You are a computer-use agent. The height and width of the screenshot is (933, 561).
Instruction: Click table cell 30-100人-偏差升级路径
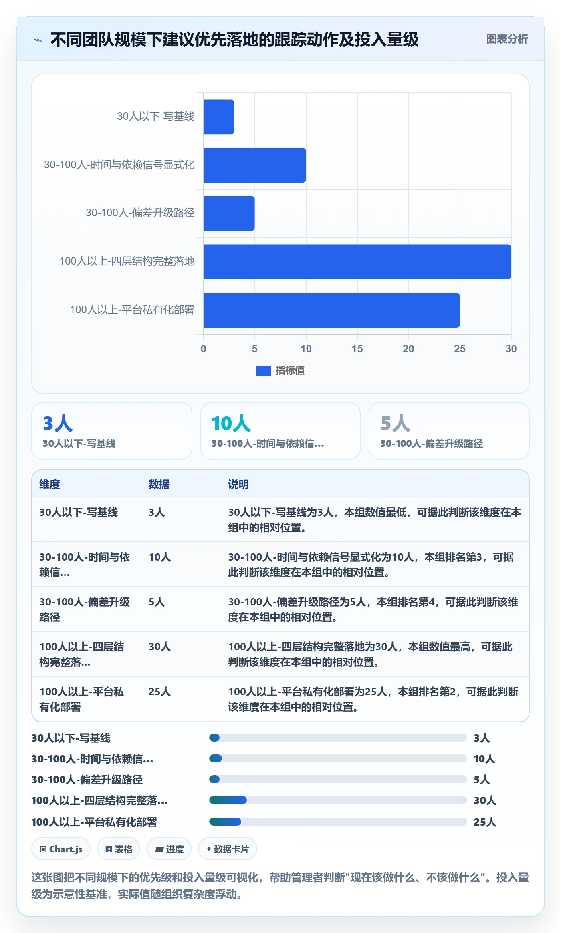coord(85,609)
